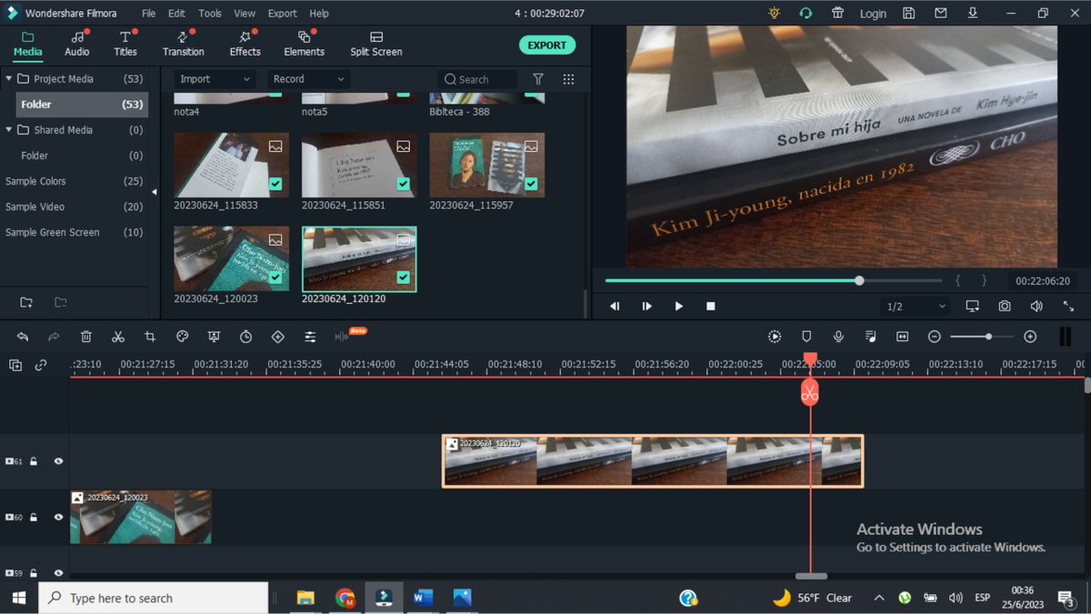Open the preview volume speaker icon
Screen dimensions: 1091x614
1036,307
